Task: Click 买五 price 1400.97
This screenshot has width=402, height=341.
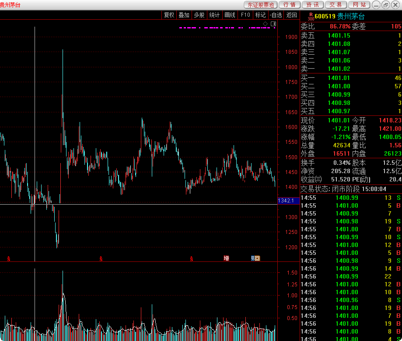Action: click(x=339, y=111)
